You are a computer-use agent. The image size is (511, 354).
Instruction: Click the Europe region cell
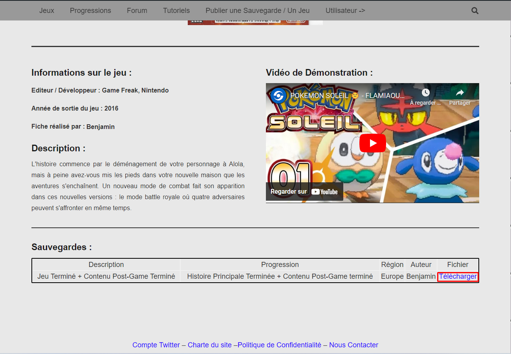click(x=392, y=276)
